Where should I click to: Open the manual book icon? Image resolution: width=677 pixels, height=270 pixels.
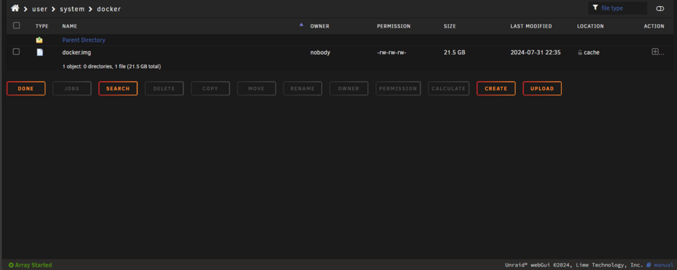click(x=649, y=265)
